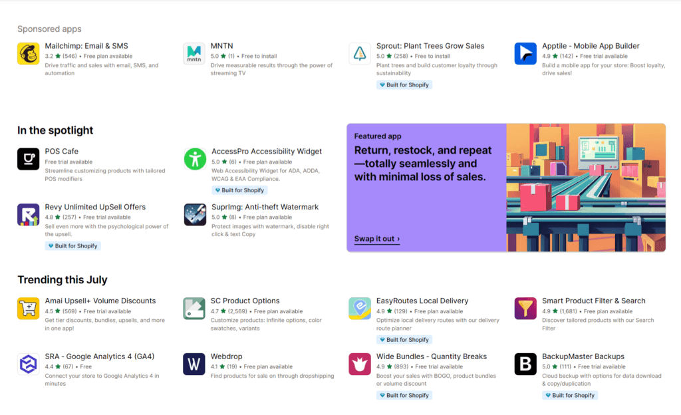
Task: Follow the Swap it out link
Action: click(377, 239)
